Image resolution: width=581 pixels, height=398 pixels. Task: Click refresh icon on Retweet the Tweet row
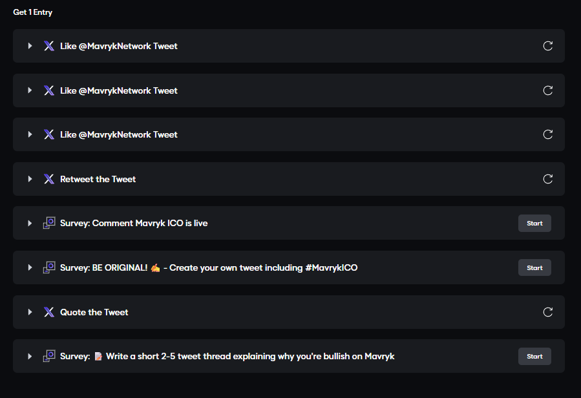pyautogui.click(x=547, y=179)
